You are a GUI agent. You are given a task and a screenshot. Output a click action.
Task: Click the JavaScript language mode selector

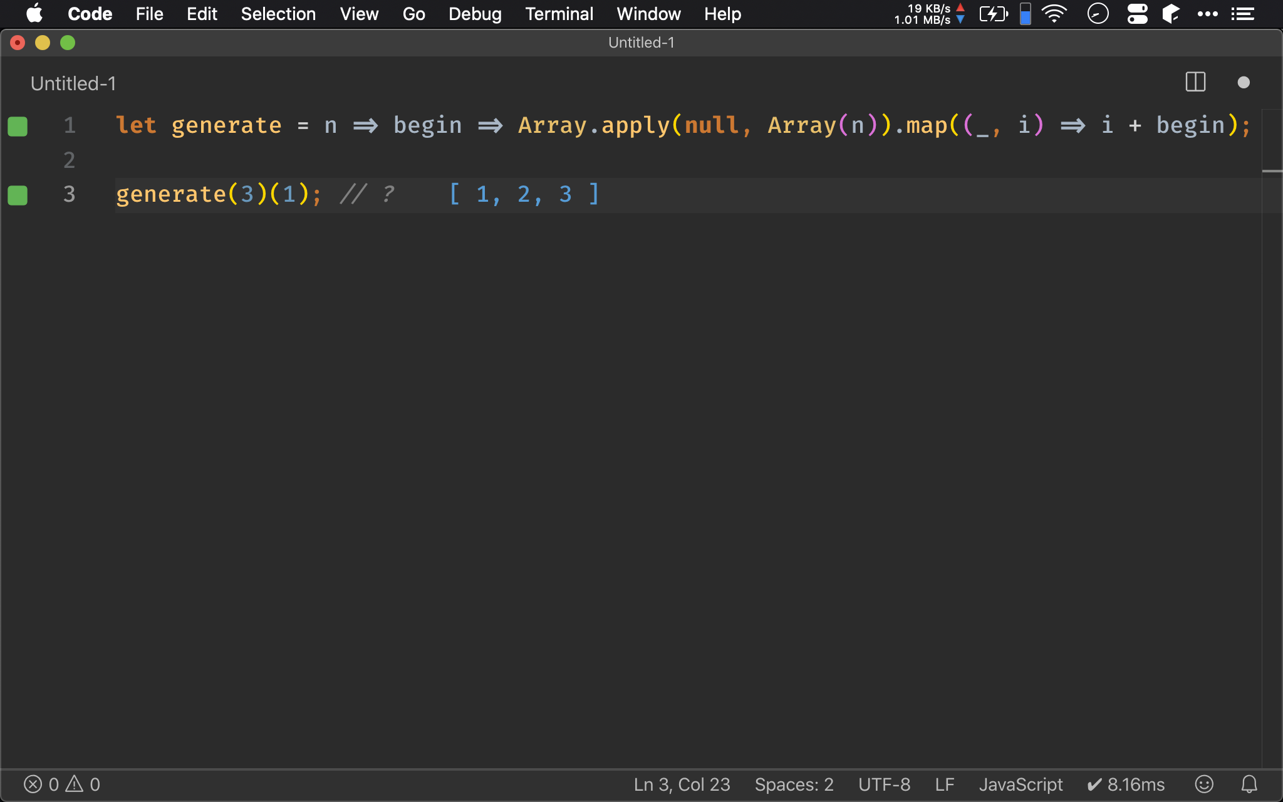coord(1021,784)
